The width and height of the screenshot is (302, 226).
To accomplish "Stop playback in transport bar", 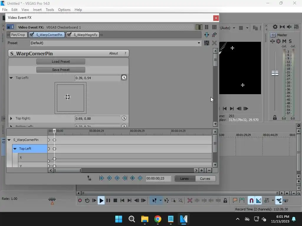I will pos(115,201).
